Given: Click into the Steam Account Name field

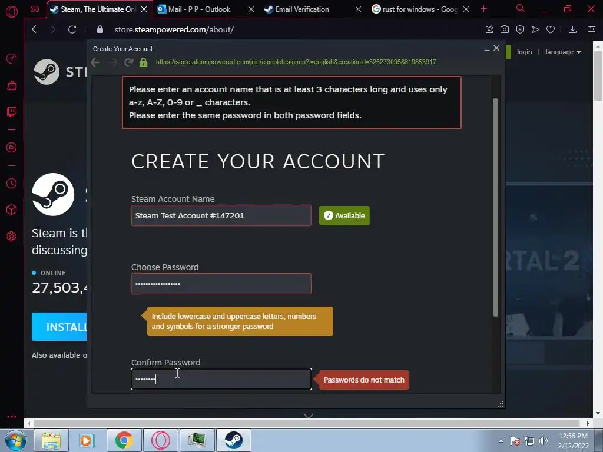Looking at the screenshot, I should click(x=221, y=215).
